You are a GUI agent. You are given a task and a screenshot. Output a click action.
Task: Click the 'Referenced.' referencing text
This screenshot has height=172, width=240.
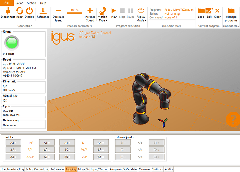[x=10, y=125]
